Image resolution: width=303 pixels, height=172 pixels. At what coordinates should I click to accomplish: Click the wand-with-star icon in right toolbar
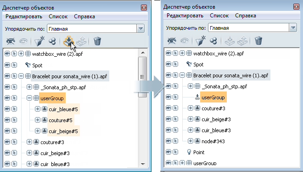[x=201, y=40]
